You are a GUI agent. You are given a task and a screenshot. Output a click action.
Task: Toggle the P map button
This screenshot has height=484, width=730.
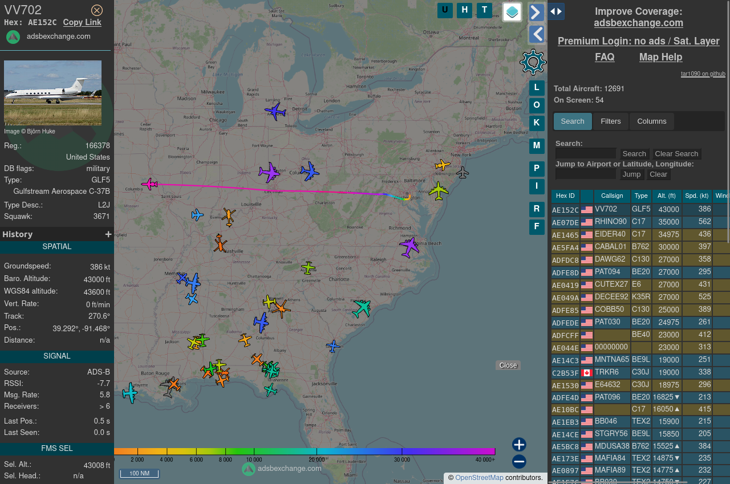tap(537, 169)
